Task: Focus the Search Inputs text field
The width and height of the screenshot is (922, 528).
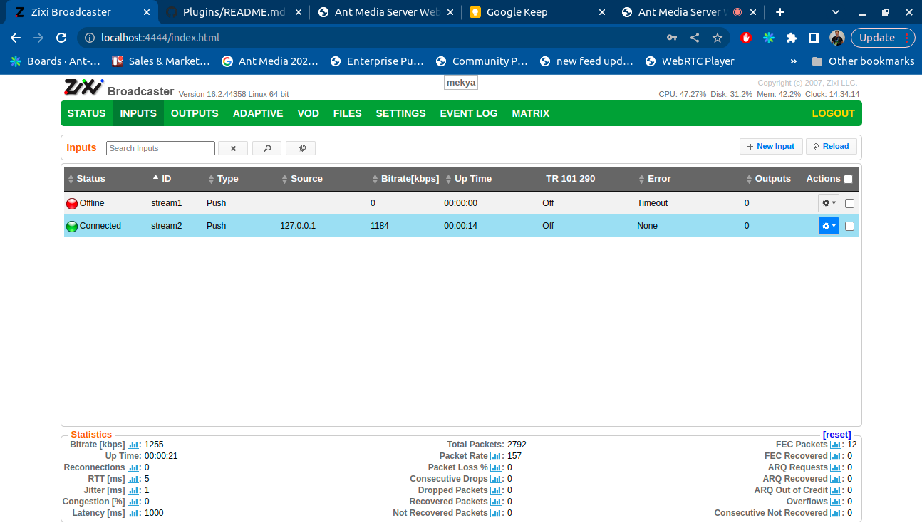Action: pyautogui.click(x=160, y=148)
